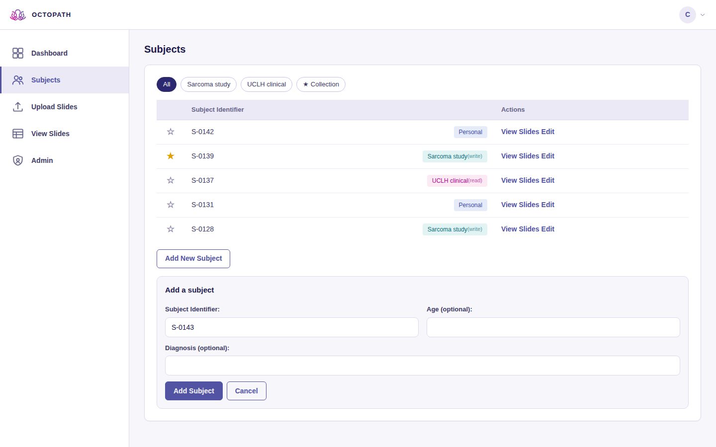The width and height of the screenshot is (716, 447).
Task: Click the View Slides table icon
Action: [x=18, y=134]
